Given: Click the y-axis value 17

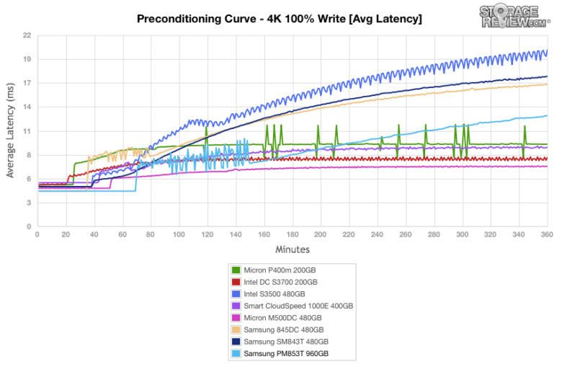Looking at the screenshot, I should (x=27, y=83).
